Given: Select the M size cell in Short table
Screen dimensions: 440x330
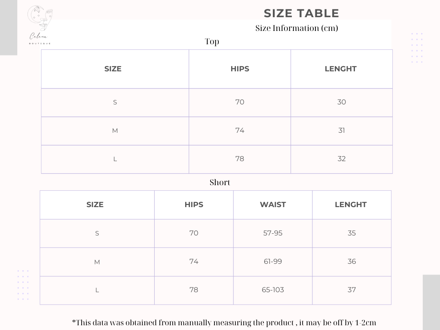Looking at the screenshot, I should click(x=97, y=262).
